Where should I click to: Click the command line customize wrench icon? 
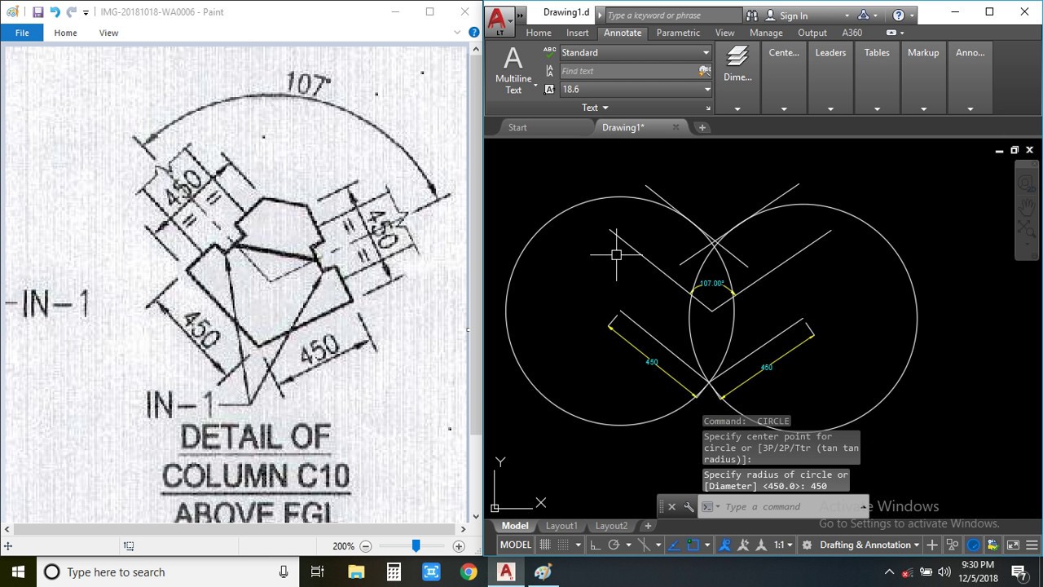pyautogui.click(x=689, y=507)
